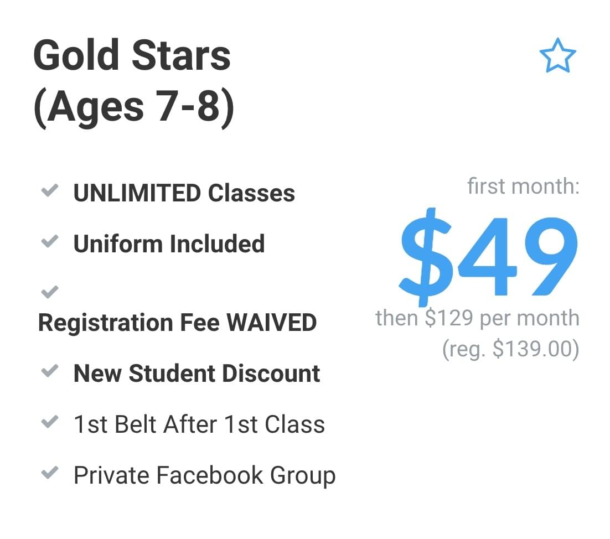Select the Gold Stars title heading
The width and height of the screenshot is (610, 539).
click(132, 55)
